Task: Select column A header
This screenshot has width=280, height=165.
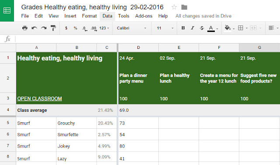Action: (36, 48)
